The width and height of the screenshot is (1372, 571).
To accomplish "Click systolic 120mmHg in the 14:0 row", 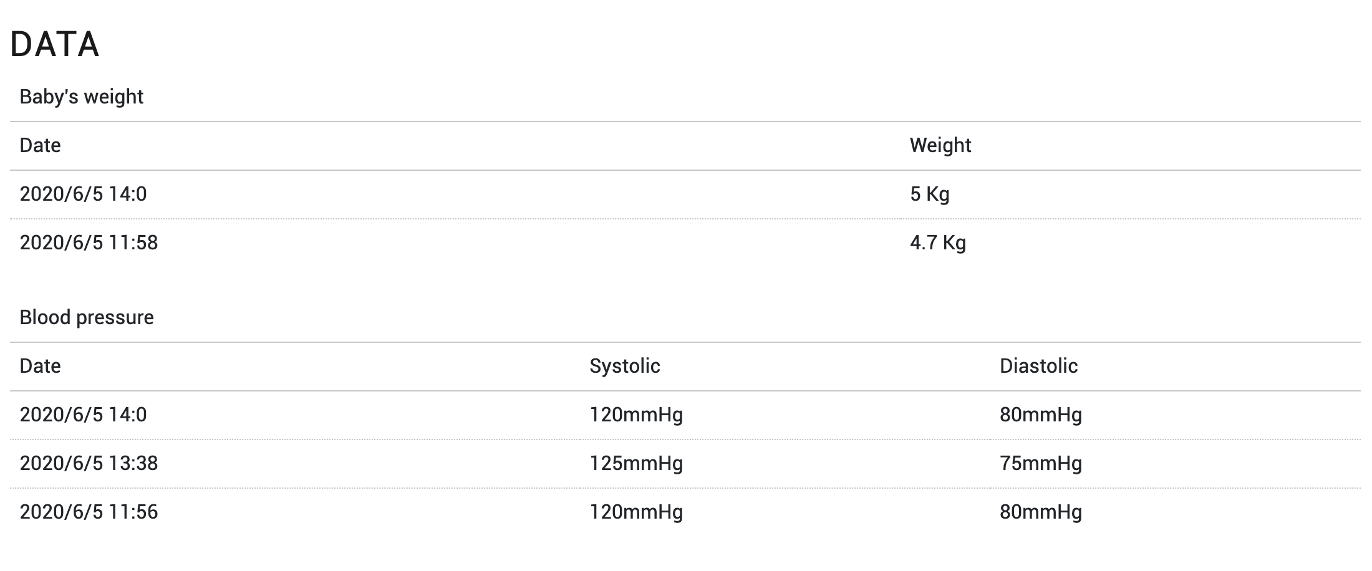I will click(636, 415).
